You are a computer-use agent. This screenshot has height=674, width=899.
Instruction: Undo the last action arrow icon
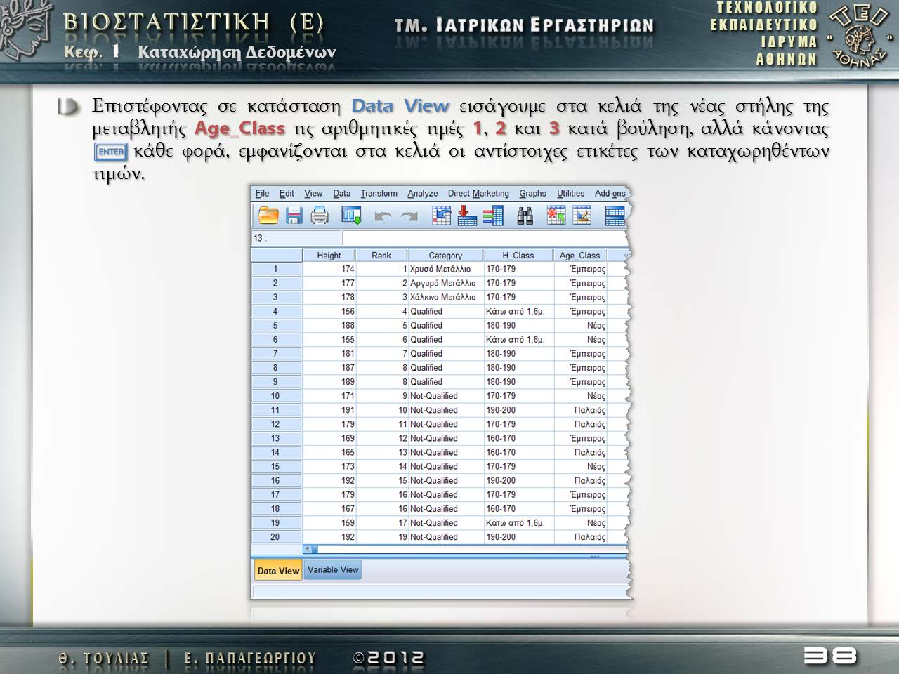(x=383, y=216)
